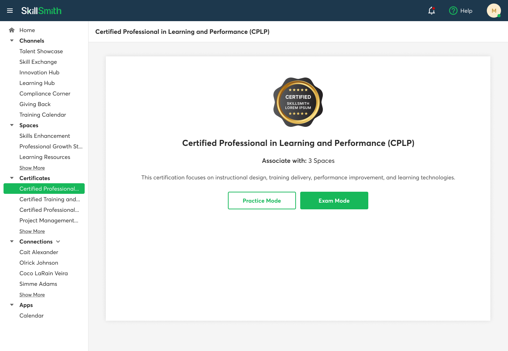Click the '3 Spaces' associate text
The height and width of the screenshot is (351, 508).
[x=321, y=161]
